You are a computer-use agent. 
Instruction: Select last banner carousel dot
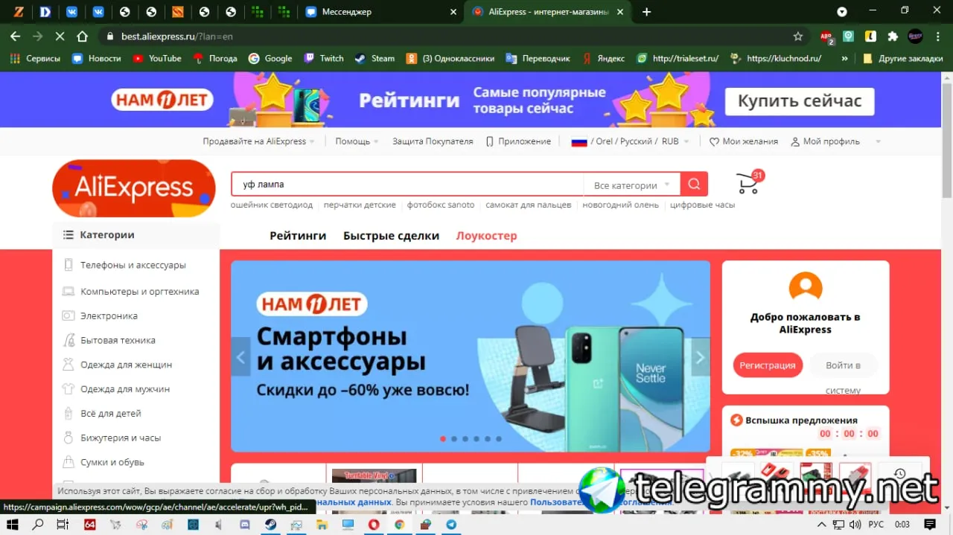click(x=499, y=439)
